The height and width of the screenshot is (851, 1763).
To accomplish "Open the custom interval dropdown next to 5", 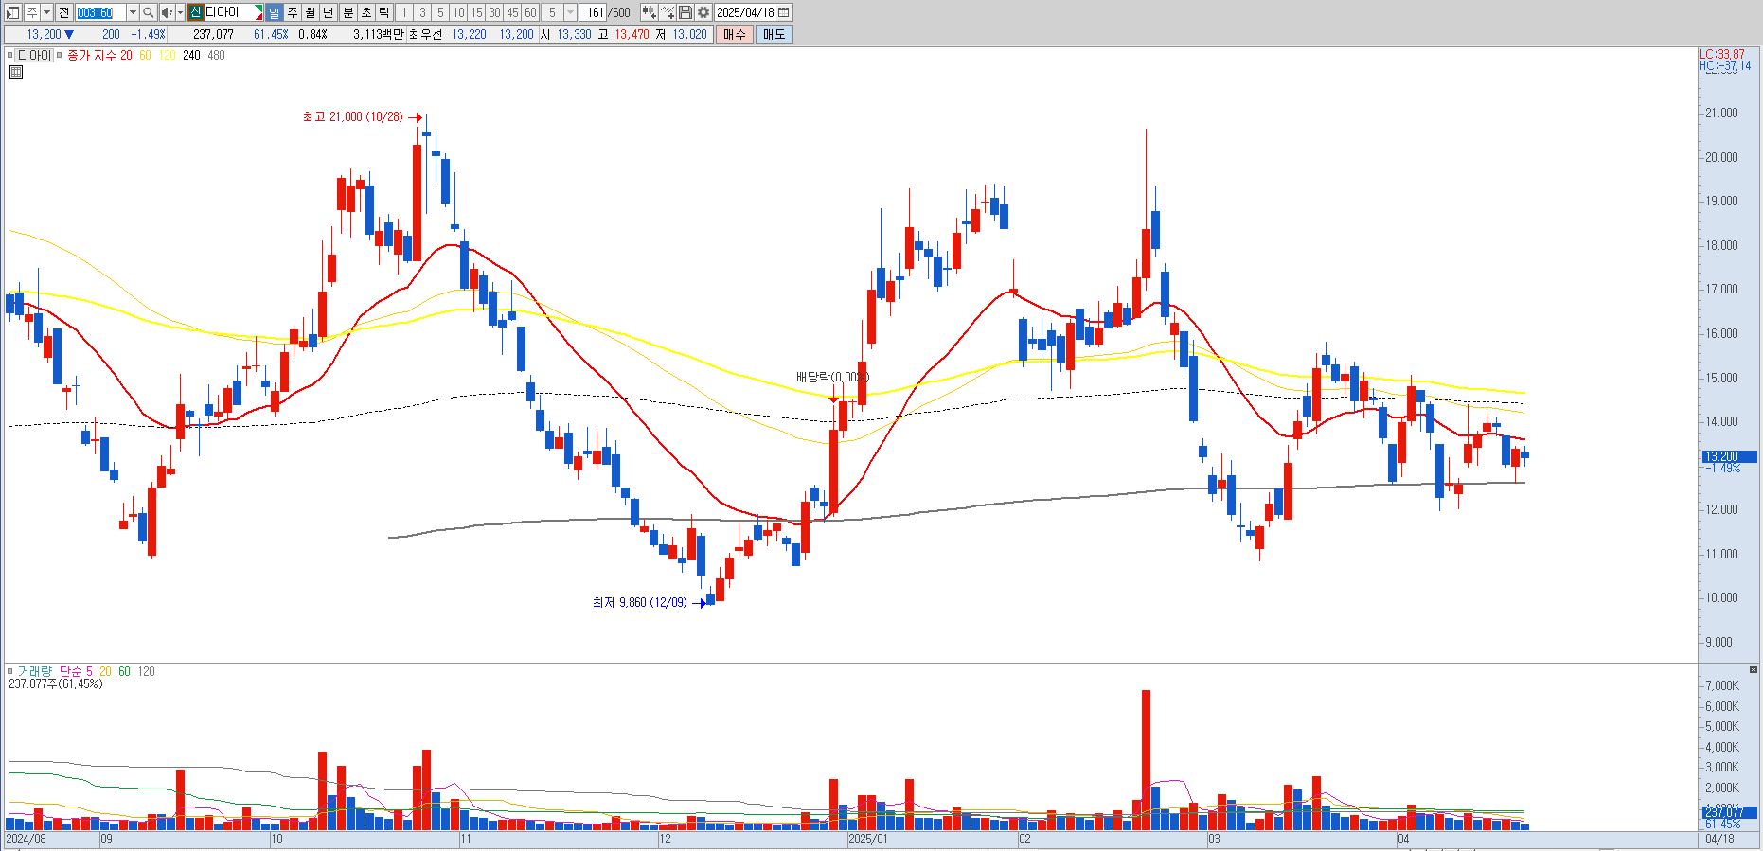I will (x=570, y=12).
